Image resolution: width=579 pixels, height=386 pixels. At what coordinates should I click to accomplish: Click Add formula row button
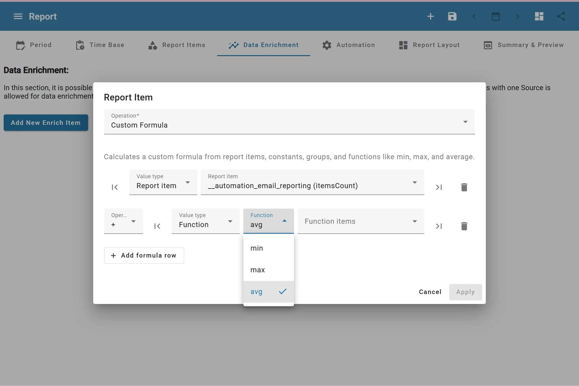pyautogui.click(x=144, y=255)
